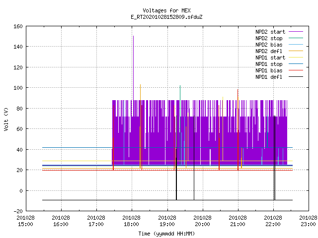Image resolution: width=318 pixels, height=238 pixels.
Task: Click the orange NPD2 defl legend line
Action: pyautogui.click(x=296, y=51)
